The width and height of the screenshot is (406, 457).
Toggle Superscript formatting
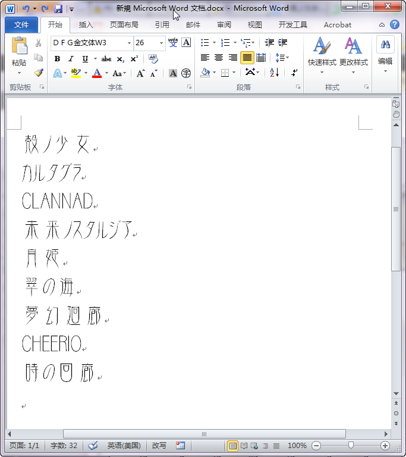(x=134, y=59)
